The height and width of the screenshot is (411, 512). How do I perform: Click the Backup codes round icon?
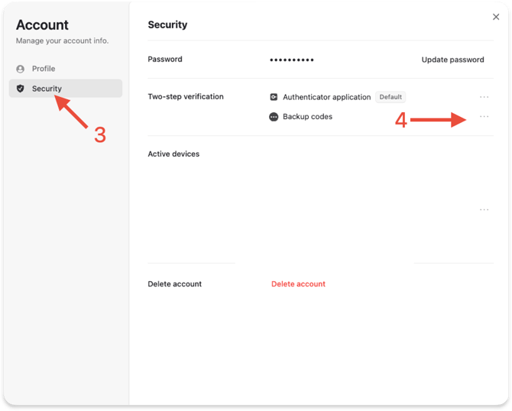[274, 117]
